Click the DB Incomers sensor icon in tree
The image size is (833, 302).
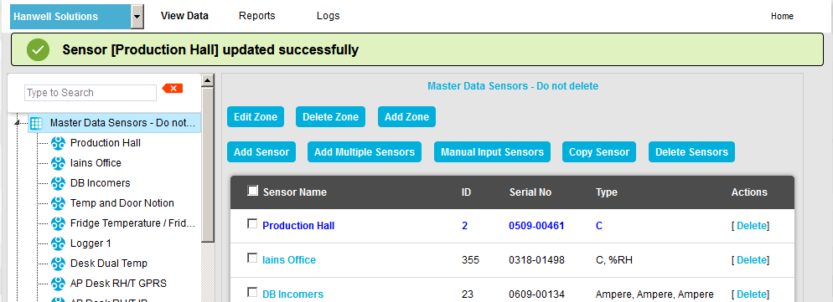(x=58, y=183)
